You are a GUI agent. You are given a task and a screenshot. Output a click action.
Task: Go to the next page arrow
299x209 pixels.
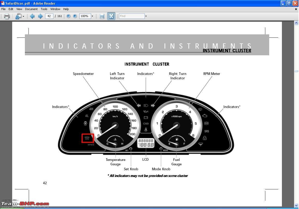point(40,16)
